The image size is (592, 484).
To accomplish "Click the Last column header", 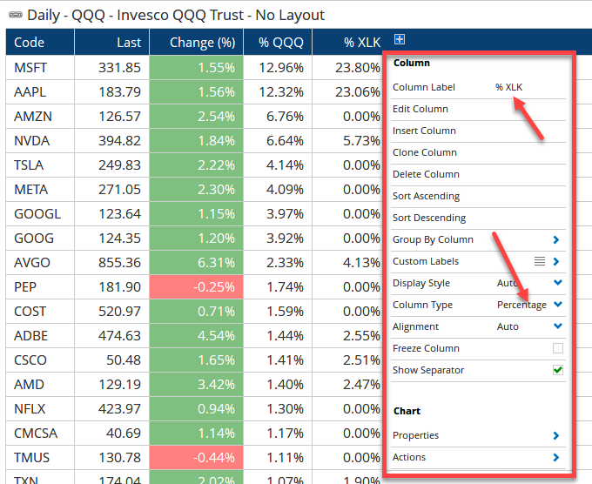I will point(111,42).
